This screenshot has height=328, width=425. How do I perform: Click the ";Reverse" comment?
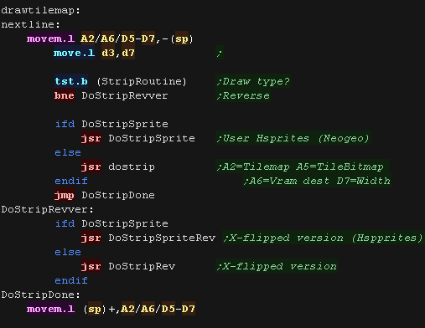pos(243,95)
